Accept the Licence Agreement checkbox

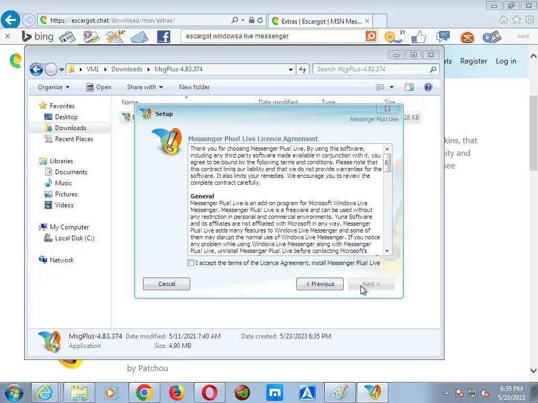pyautogui.click(x=191, y=263)
